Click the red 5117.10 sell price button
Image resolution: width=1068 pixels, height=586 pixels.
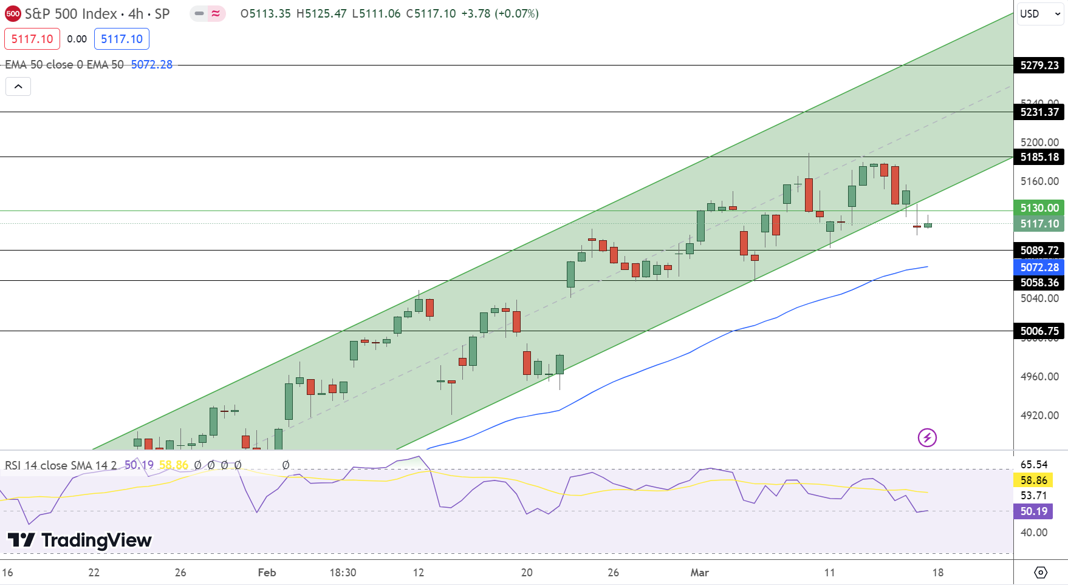click(x=32, y=39)
